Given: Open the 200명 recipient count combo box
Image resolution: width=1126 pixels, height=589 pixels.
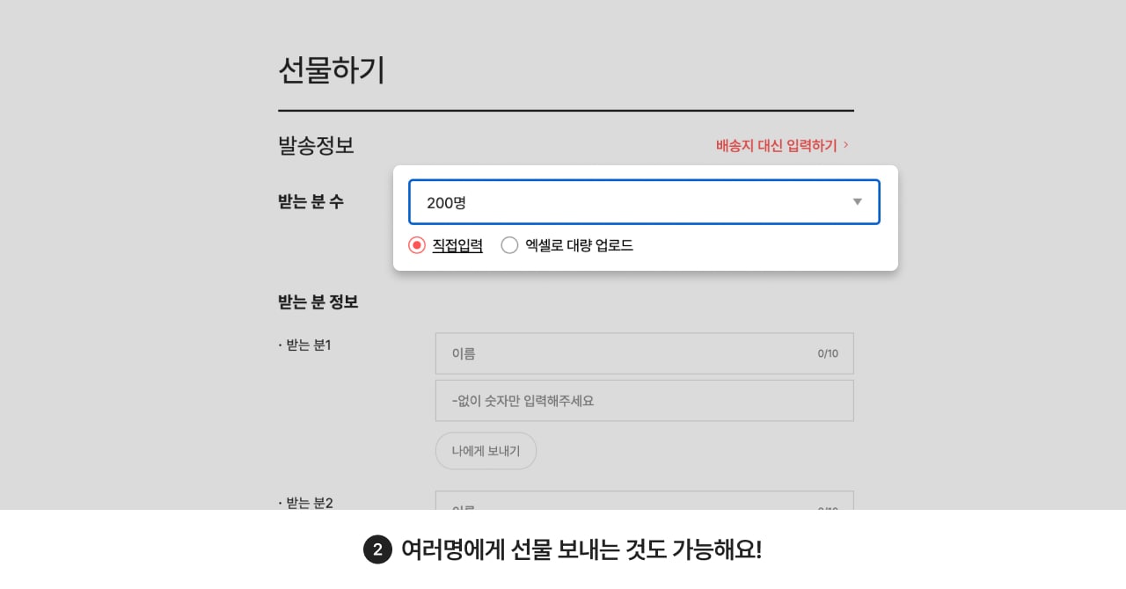Looking at the screenshot, I should coord(644,202).
